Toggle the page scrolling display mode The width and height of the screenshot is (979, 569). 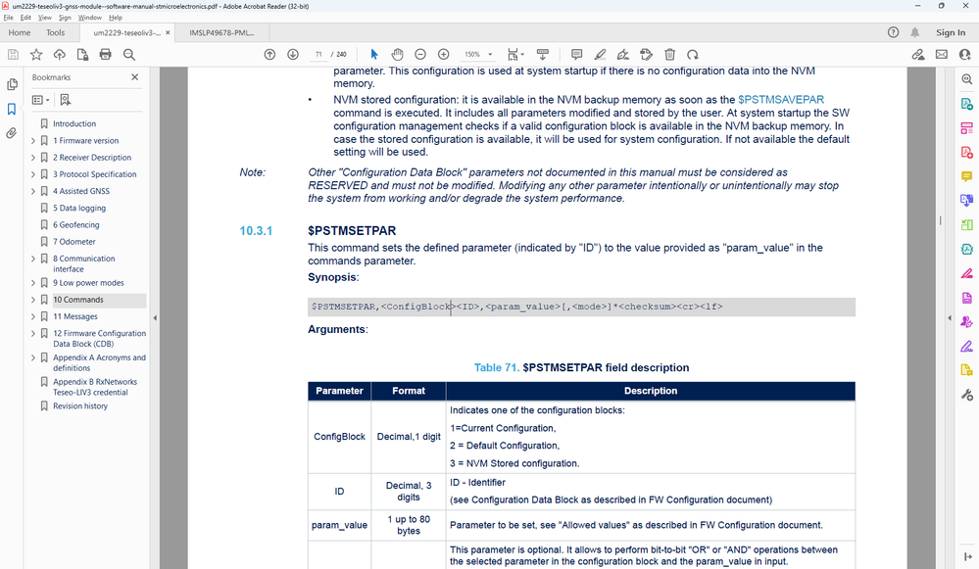(512, 54)
